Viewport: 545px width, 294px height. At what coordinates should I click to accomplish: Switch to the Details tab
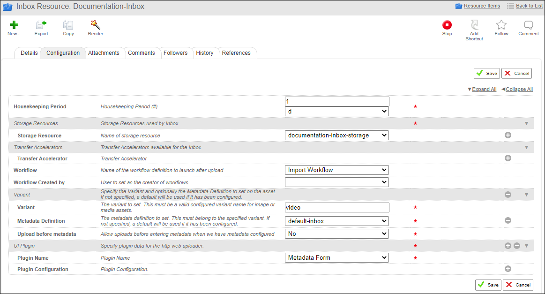pyautogui.click(x=28, y=53)
